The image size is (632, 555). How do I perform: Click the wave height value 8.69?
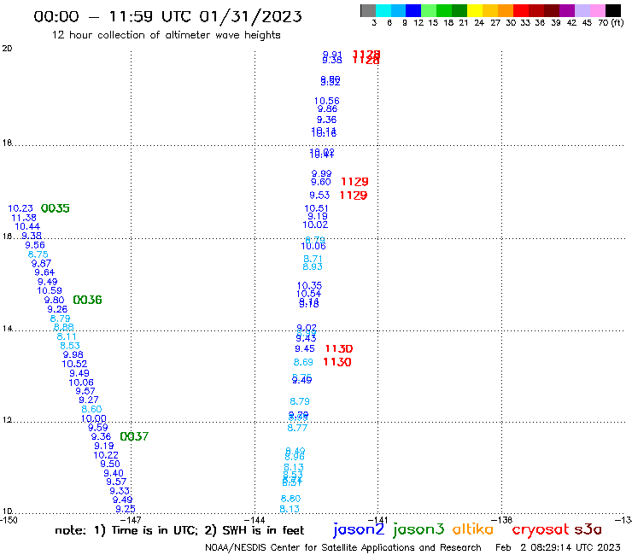pyautogui.click(x=303, y=362)
